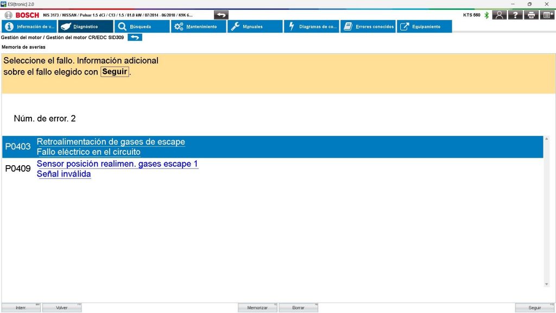The width and height of the screenshot is (556, 313).
Task: Click the Bluetooth status icon
Action: (x=486, y=15)
